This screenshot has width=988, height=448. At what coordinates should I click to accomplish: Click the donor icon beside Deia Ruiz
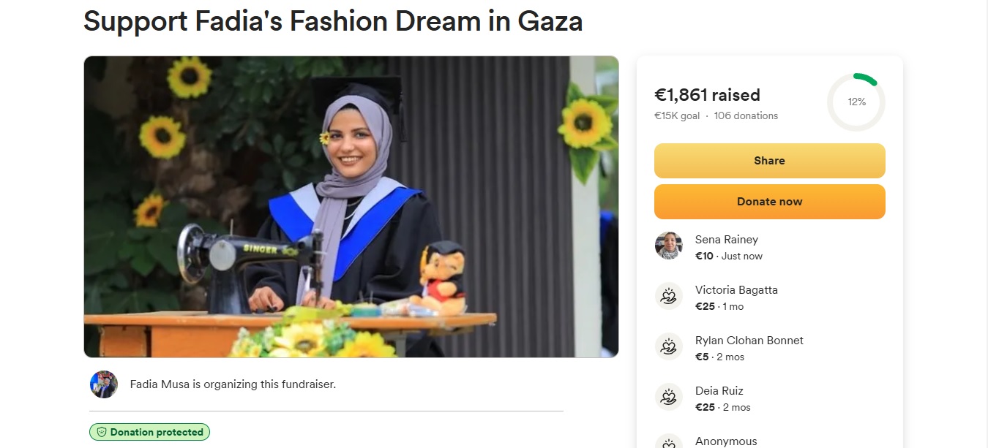tap(668, 397)
